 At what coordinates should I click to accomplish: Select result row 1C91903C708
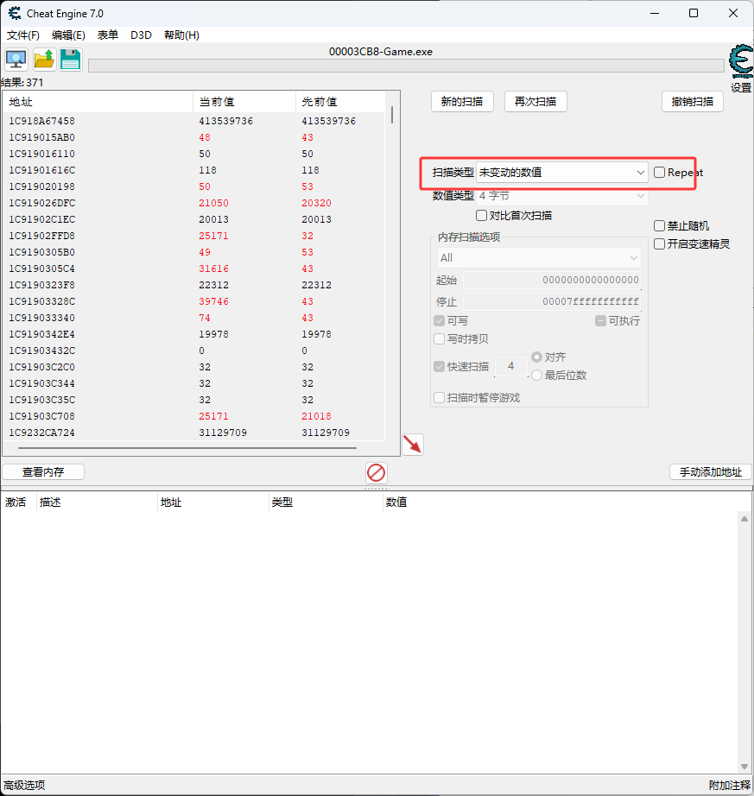[x=194, y=416]
